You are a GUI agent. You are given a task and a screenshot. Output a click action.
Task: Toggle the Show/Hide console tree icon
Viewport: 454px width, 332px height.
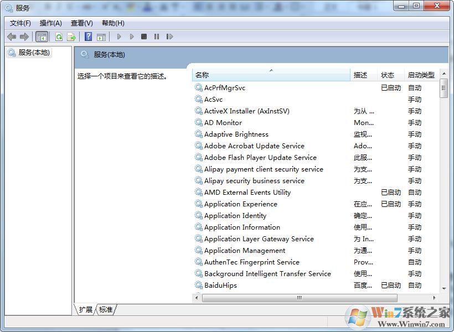[42, 36]
